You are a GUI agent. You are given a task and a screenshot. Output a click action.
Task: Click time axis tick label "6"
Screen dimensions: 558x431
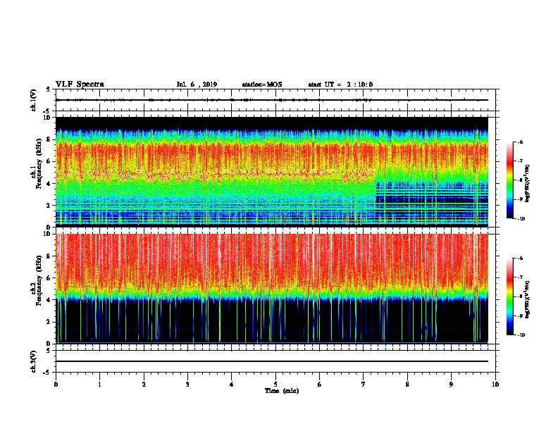click(319, 385)
